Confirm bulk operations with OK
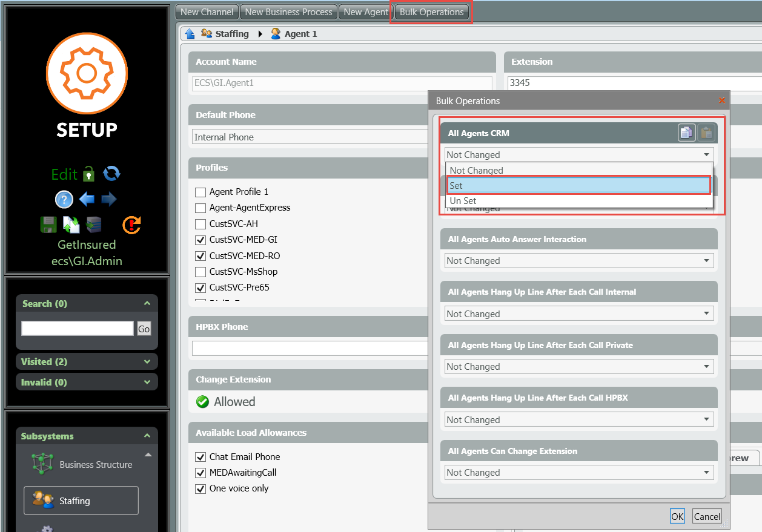 click(x=677, y=516)
